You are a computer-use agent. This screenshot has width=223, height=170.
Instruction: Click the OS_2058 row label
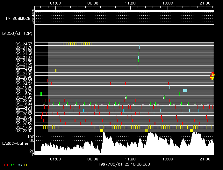pyautogui.click(x=24, y=117)
